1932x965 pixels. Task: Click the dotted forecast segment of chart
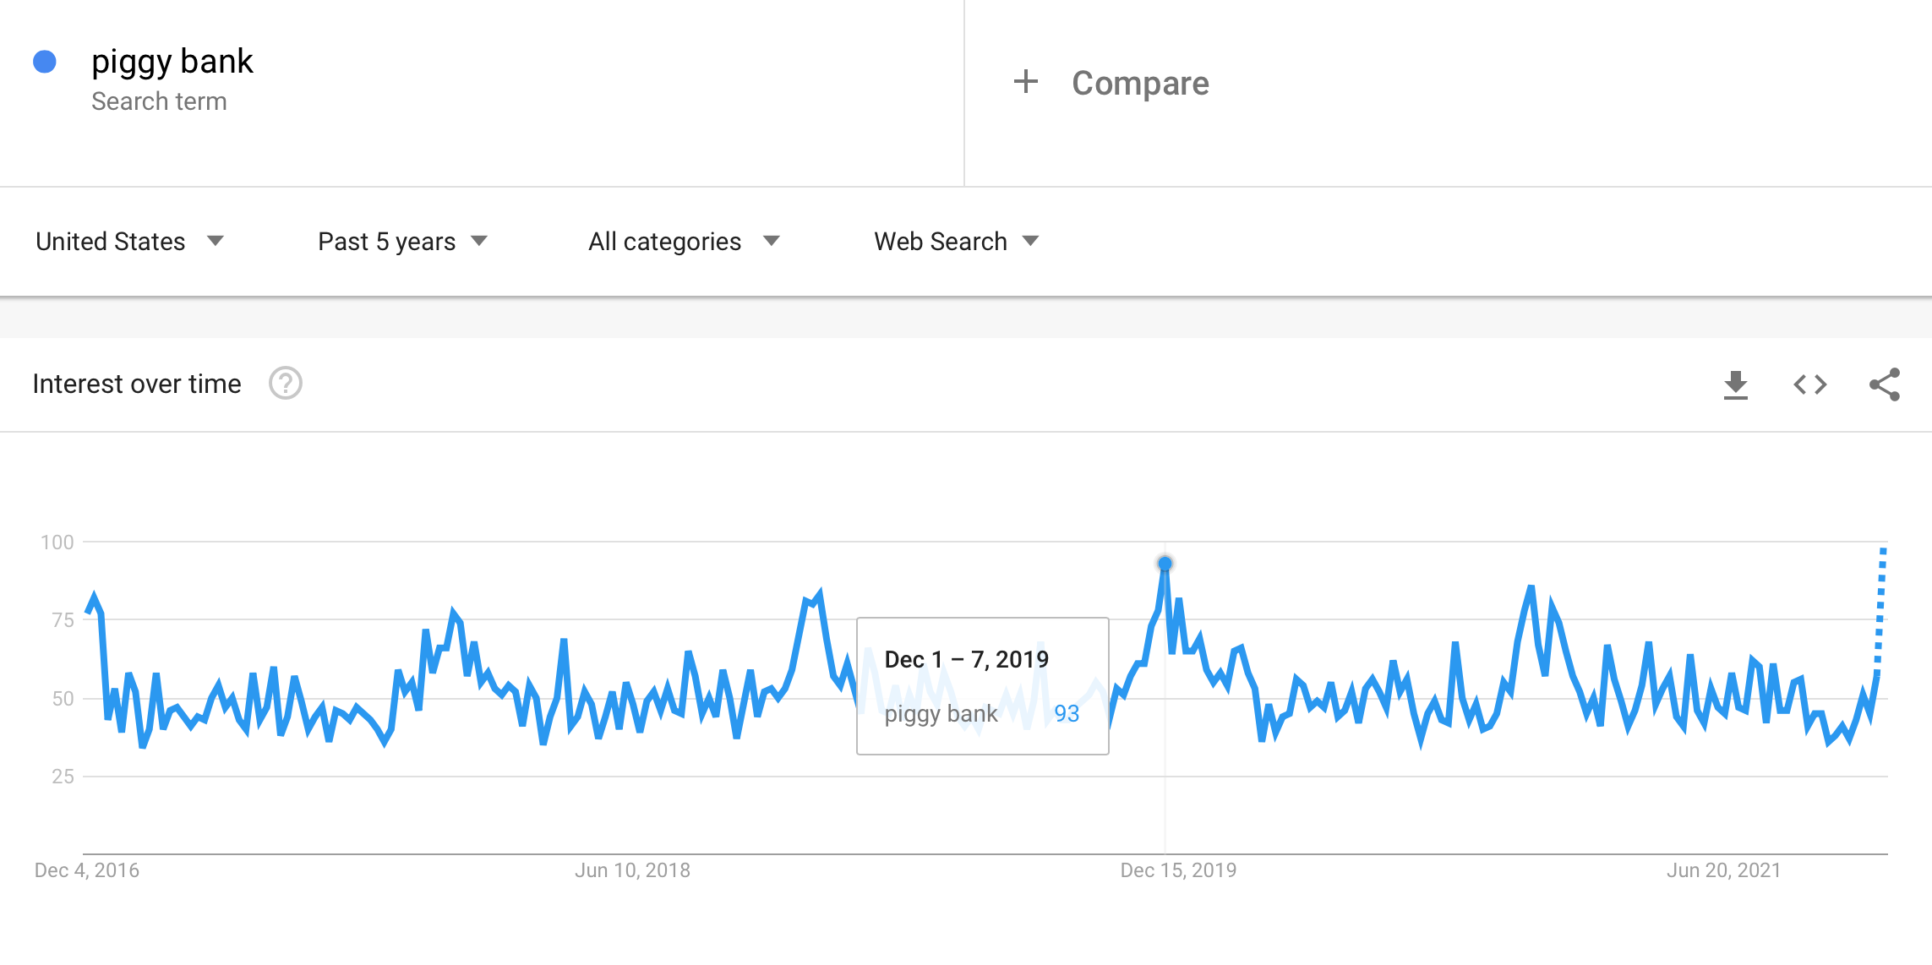[1880, 608]
